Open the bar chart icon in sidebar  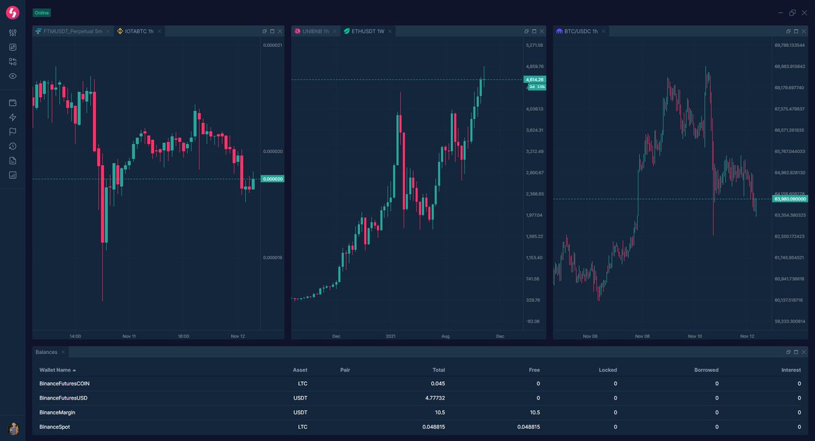(12, 175)
